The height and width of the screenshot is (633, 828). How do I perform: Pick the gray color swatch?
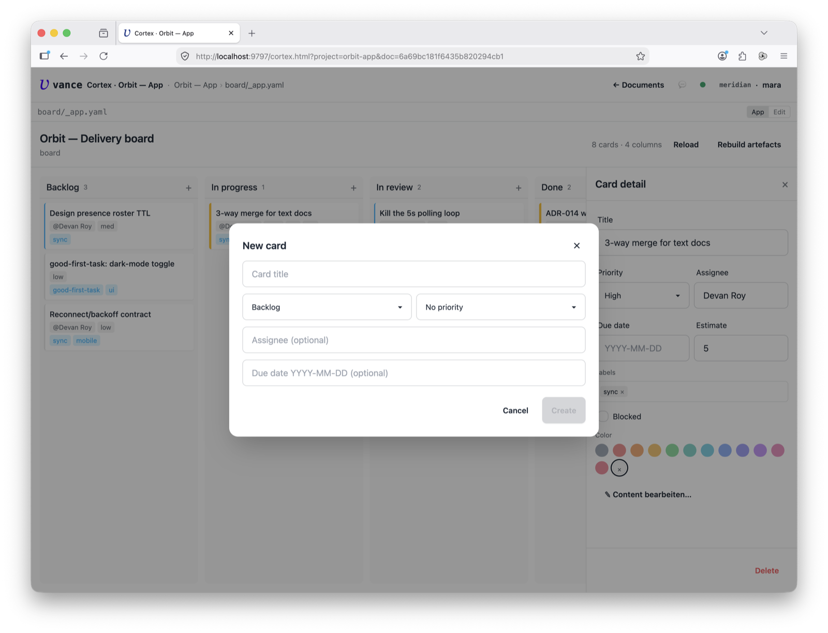coord(602,450)
